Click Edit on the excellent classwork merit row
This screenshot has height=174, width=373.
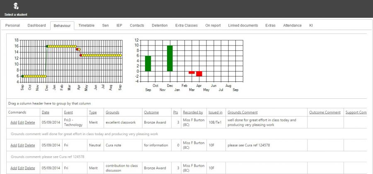(x=21, y=122)
